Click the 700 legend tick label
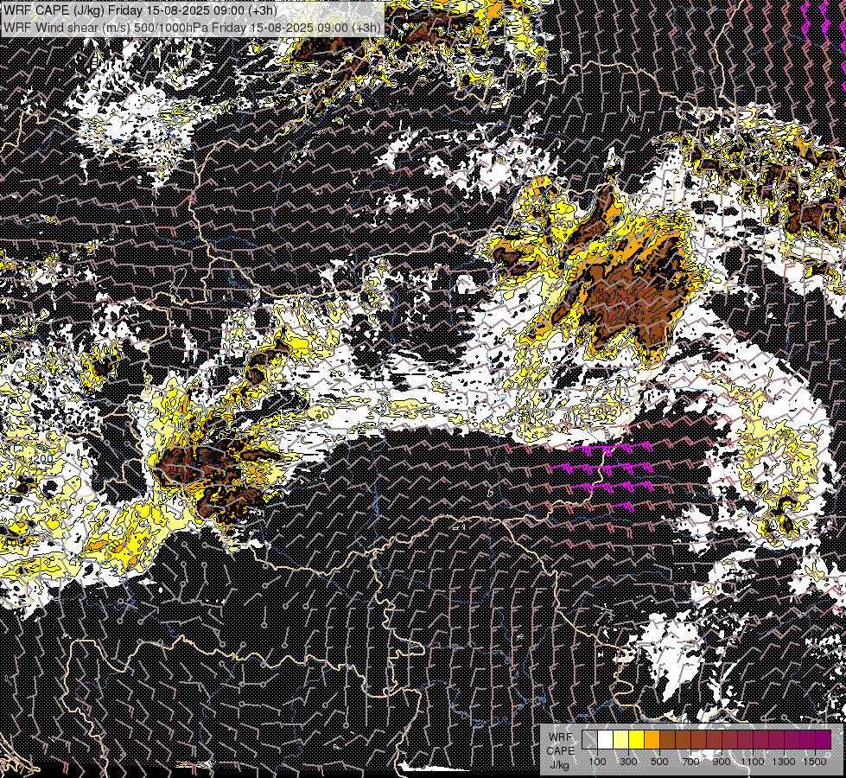Viewport: 846px width, 778px height. point(690,762)
